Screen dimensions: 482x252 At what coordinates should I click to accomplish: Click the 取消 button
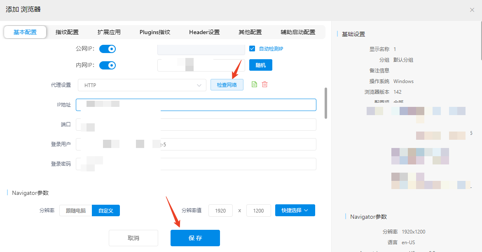pyautogui.click(x=133, y=238)
